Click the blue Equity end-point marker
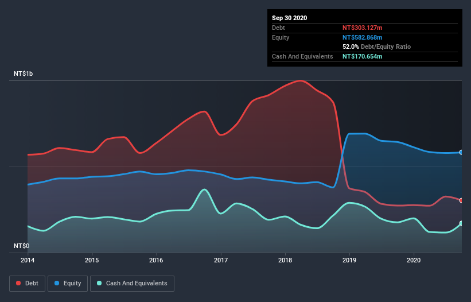Image resolution: width=471 pixels, height=302 pixels. click(461, 152)
